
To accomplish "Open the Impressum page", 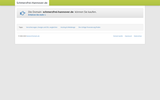I will click(x=128, y=36).
